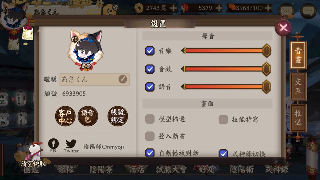Disable the 音樂 music checkbox
The image size is (320, 180).
tap(150, 51)
